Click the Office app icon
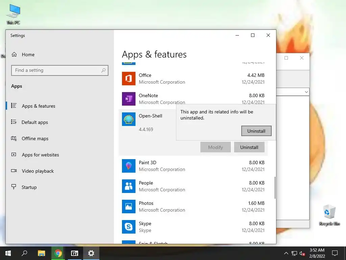This screenshot has height=260, width=346. click(129, 79)
